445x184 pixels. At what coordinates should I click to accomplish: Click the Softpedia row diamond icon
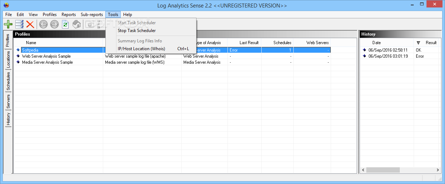(x=18, y=50)
